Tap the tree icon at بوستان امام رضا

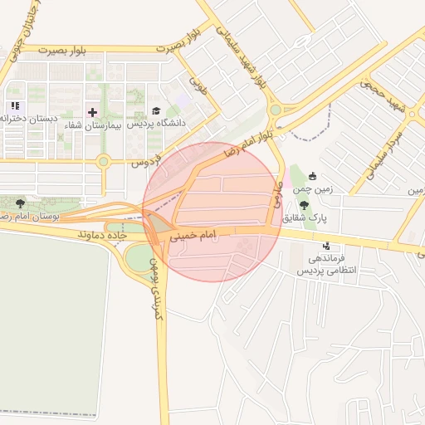tap(20, 204)
